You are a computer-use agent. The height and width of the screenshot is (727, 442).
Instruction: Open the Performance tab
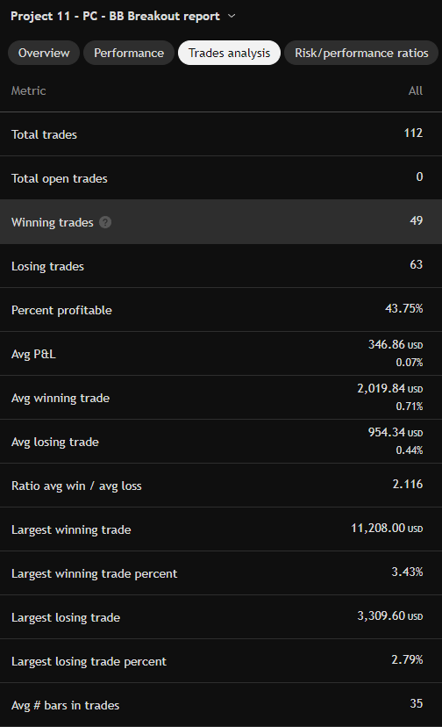[x=129, y=53]
